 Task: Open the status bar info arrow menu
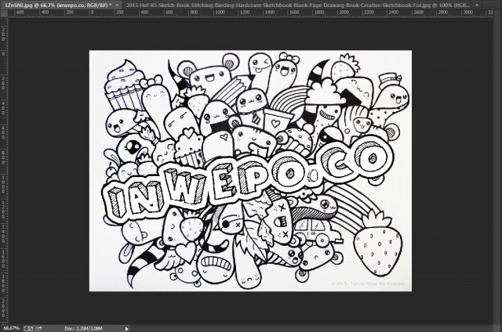coord(127,329)
